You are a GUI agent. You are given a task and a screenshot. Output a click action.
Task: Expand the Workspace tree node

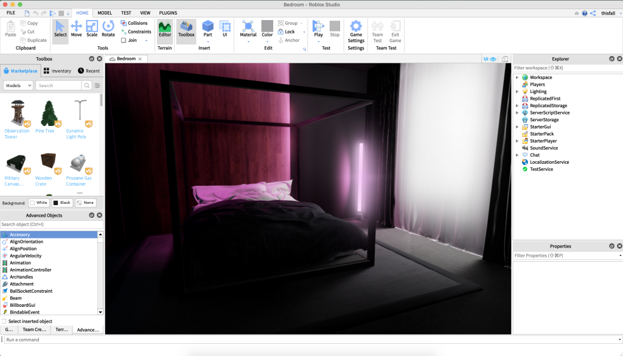pyautogui.click(x=517, y=77)
